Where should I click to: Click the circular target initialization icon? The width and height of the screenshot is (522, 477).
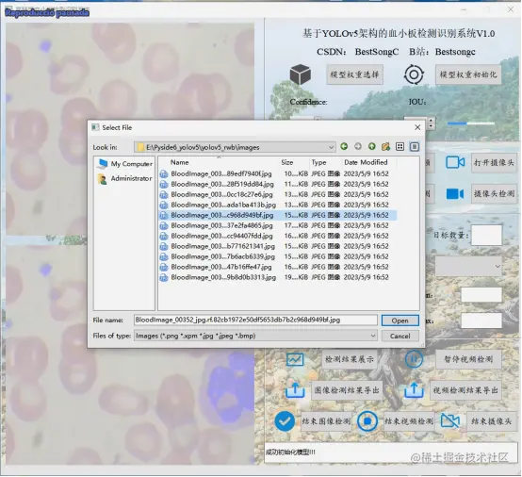coord(414,74)
